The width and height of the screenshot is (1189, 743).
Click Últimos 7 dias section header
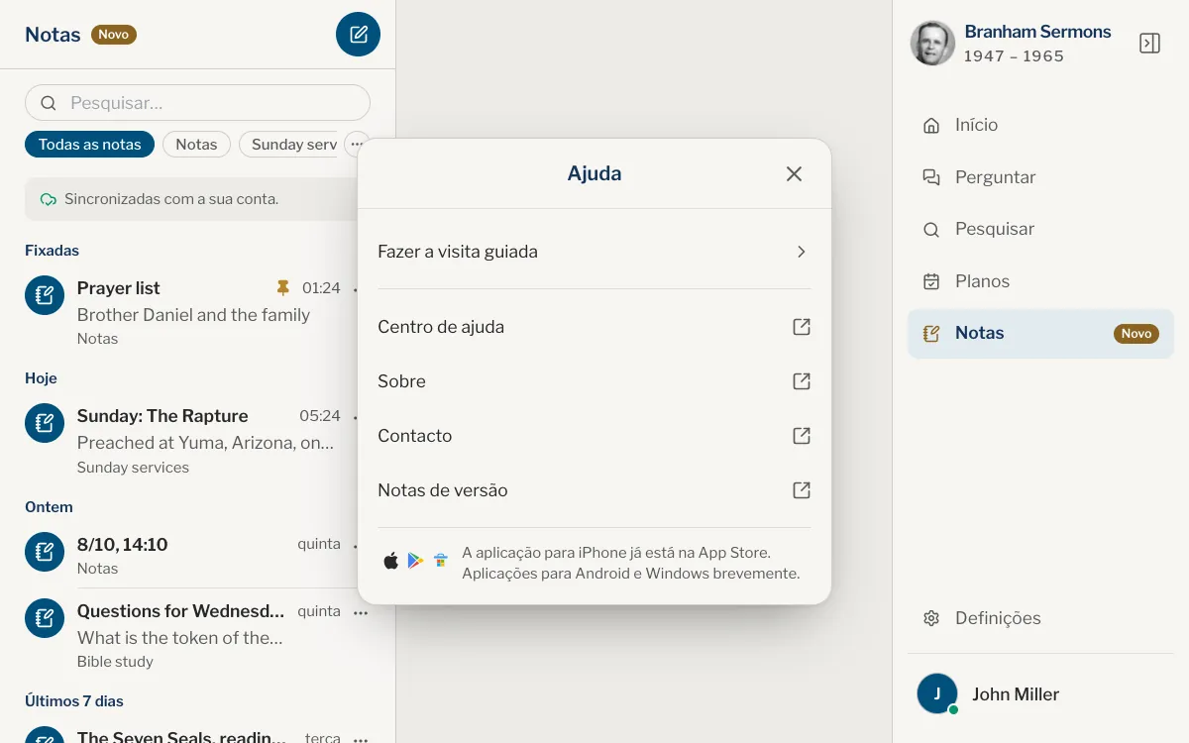(x=74, y=701)
